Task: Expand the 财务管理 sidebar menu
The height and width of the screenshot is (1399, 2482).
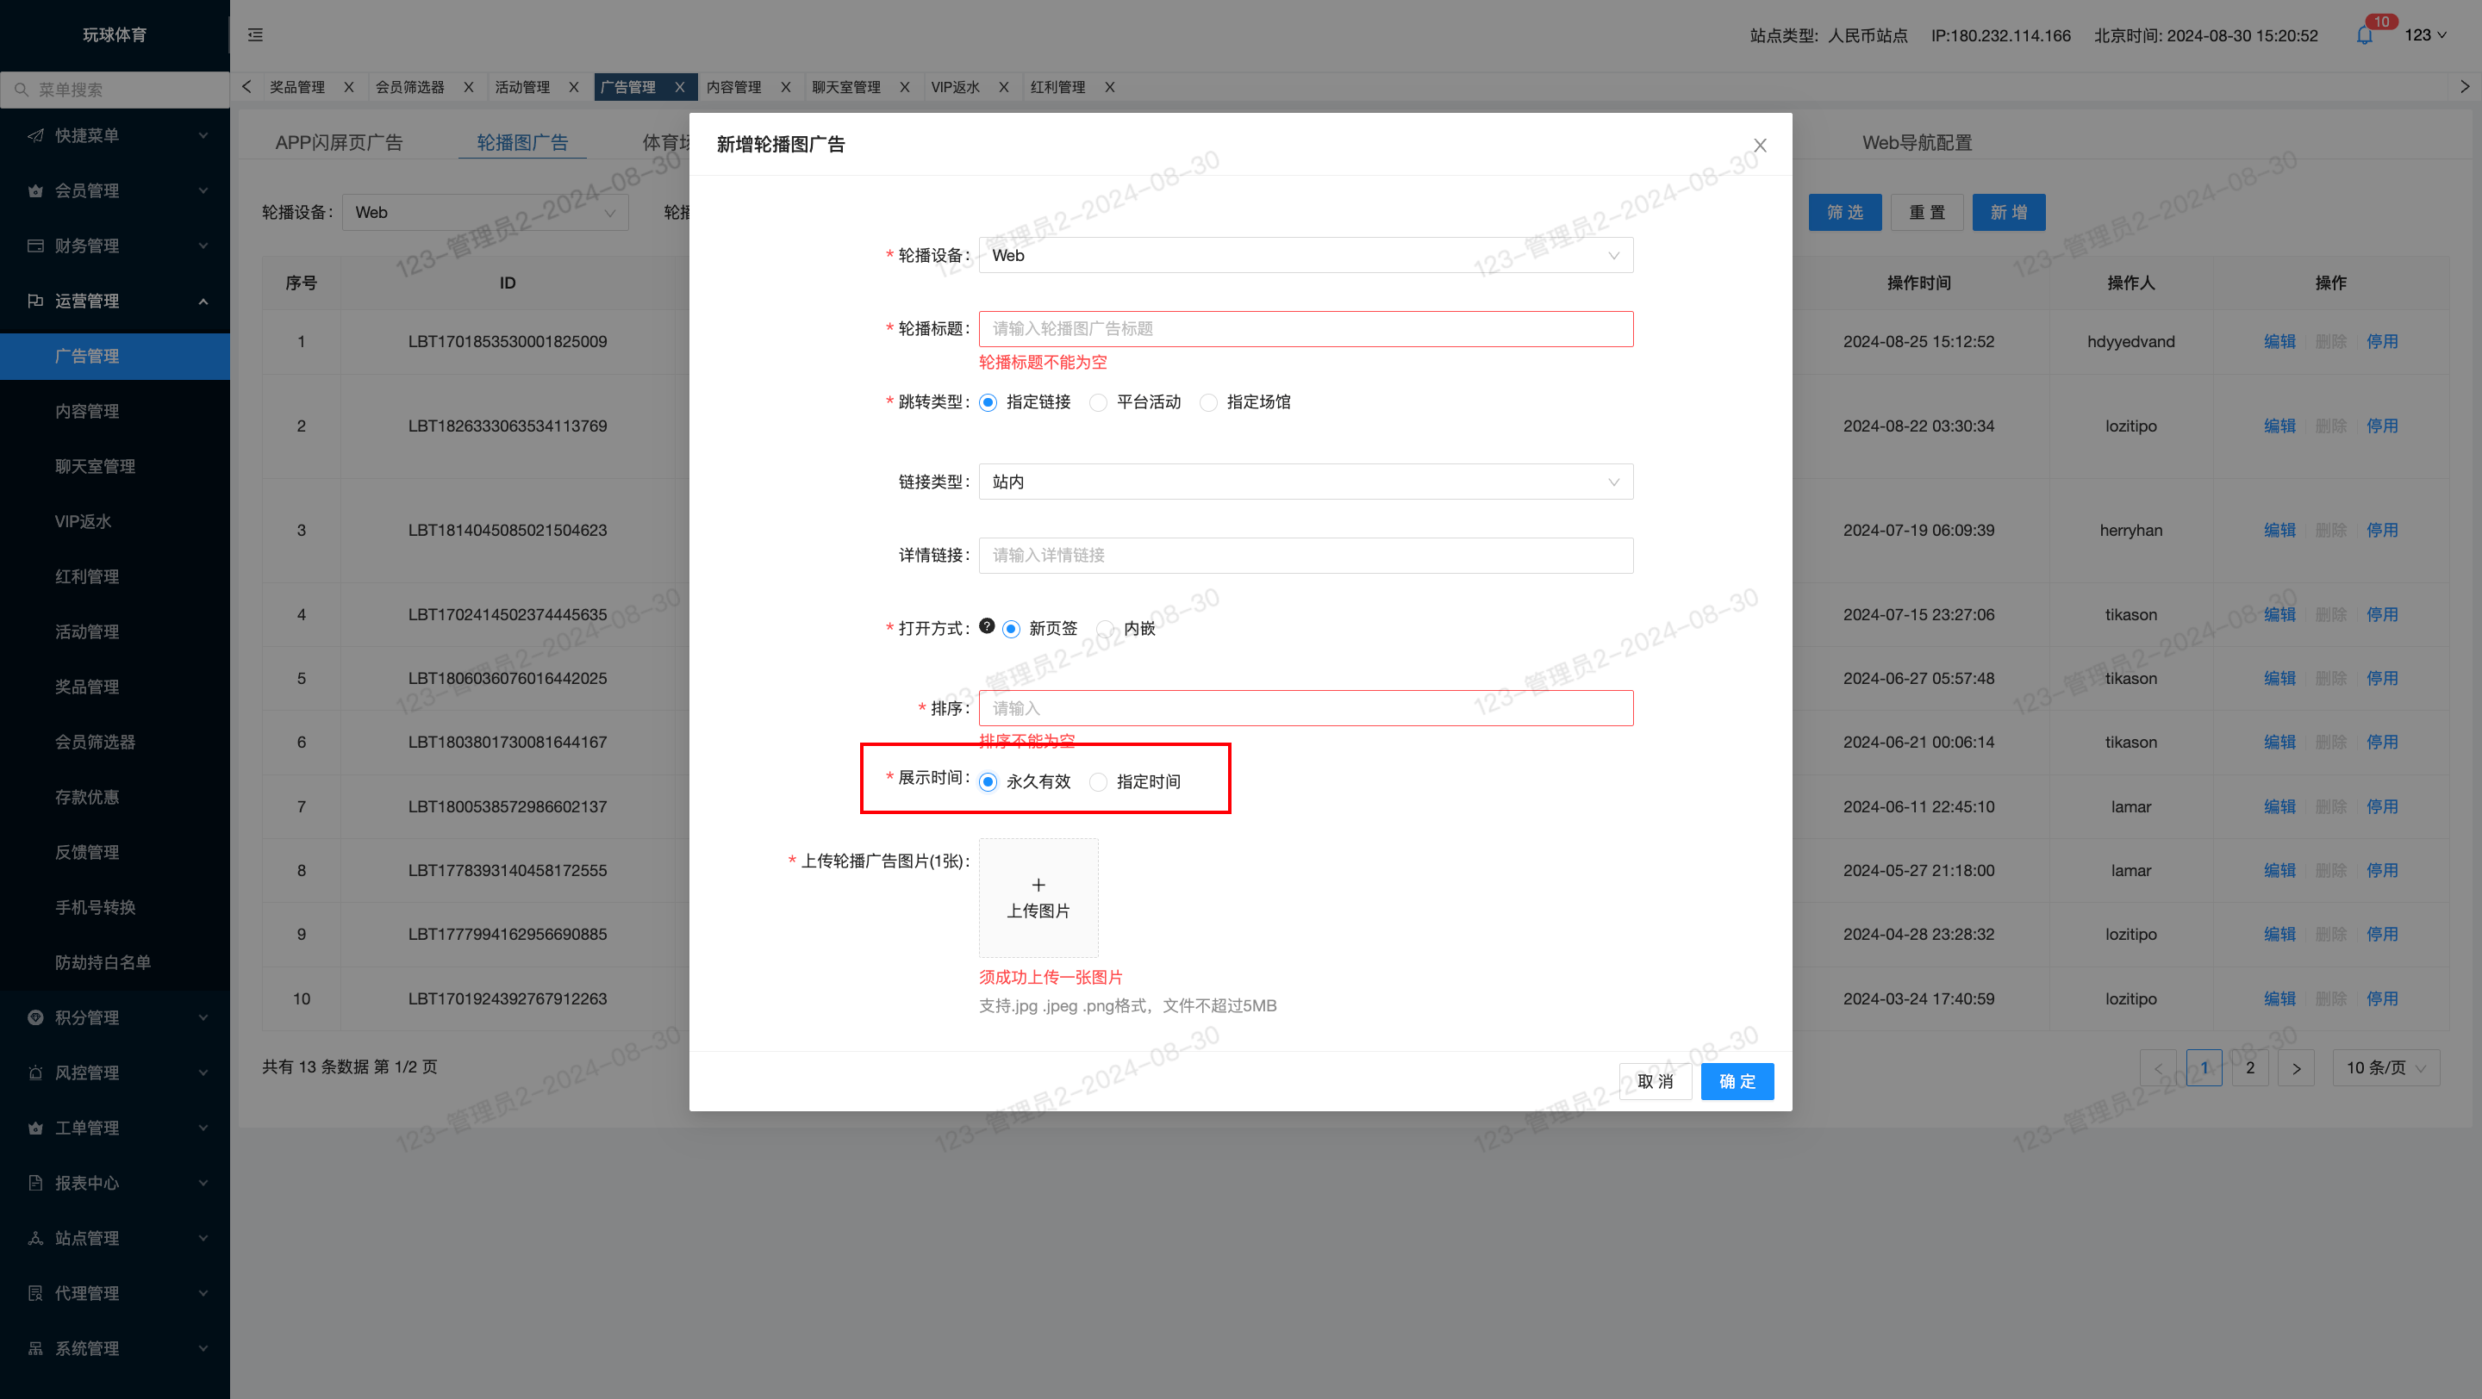Action: pyautogui.click(x=115, y=246)
